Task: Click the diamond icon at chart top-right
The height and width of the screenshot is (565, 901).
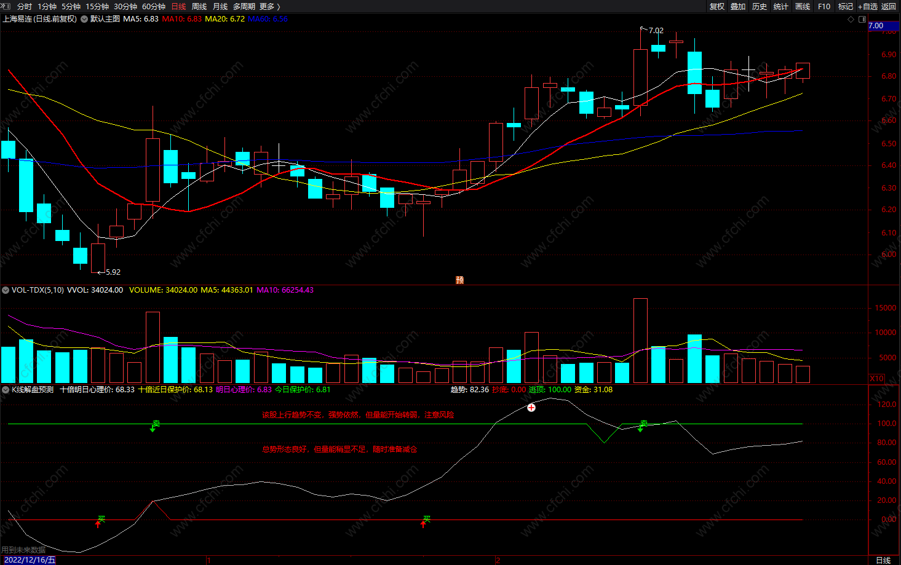Action: 851,19
